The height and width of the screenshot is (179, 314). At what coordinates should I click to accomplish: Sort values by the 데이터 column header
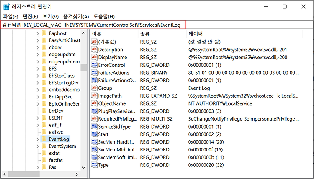[244, 34]
